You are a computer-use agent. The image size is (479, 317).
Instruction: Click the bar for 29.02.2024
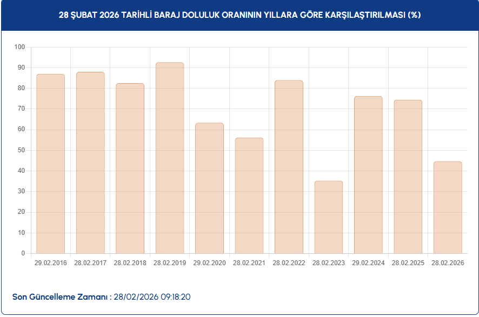pyautogui.click(x=368, y=174)
